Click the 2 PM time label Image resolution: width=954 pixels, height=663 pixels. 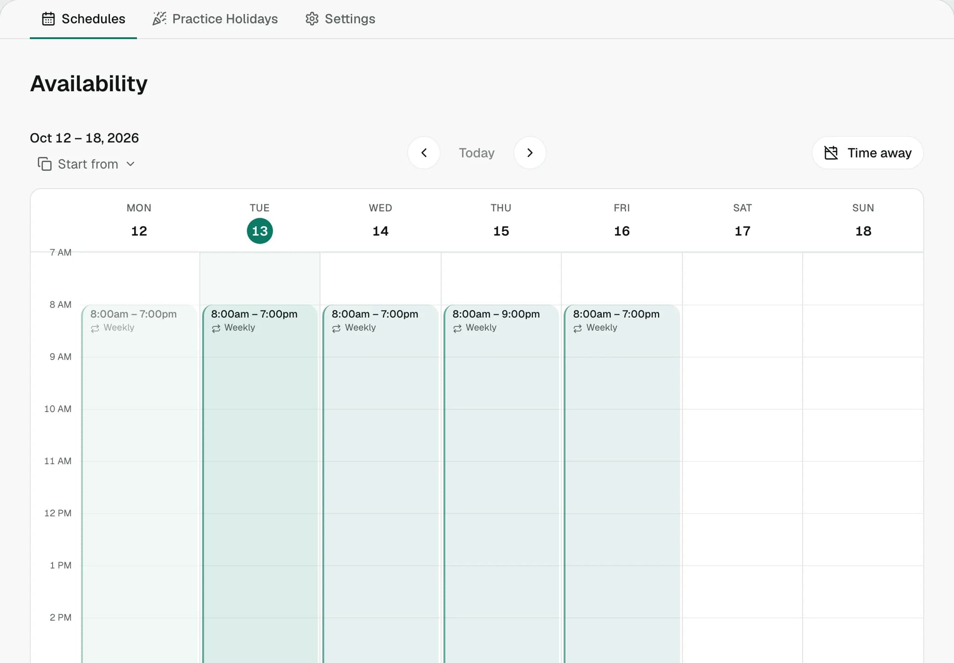pos(61,617)
